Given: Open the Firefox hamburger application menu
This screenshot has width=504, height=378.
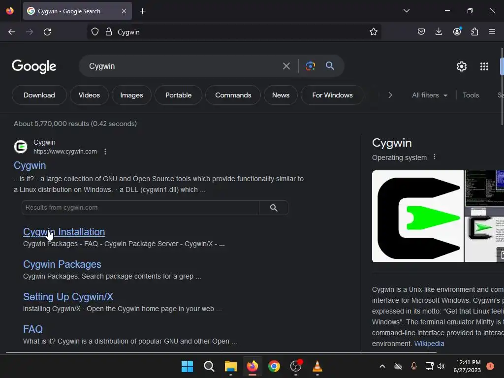Looking at the screenshot, I should point(492,31).
